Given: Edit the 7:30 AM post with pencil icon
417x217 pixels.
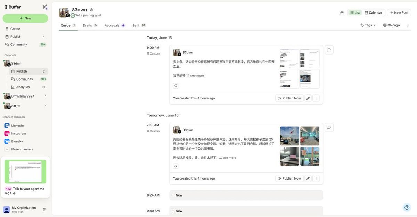Looking at the screenshot, I should pos(308,178).
